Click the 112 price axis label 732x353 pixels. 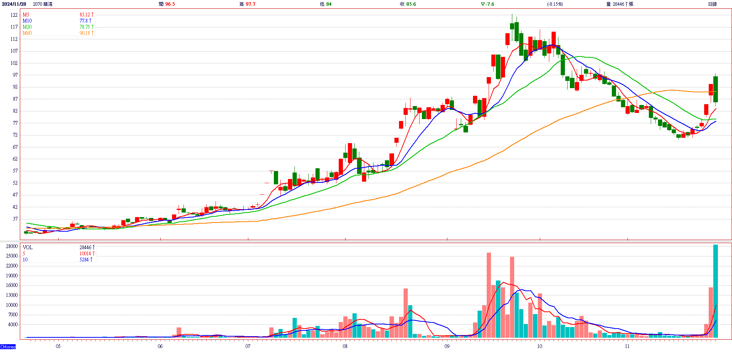tap(14, 39)
